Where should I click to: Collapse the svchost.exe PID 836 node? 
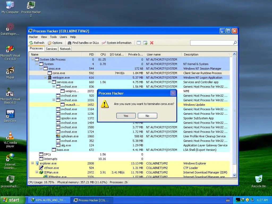(x=54, y=86)
